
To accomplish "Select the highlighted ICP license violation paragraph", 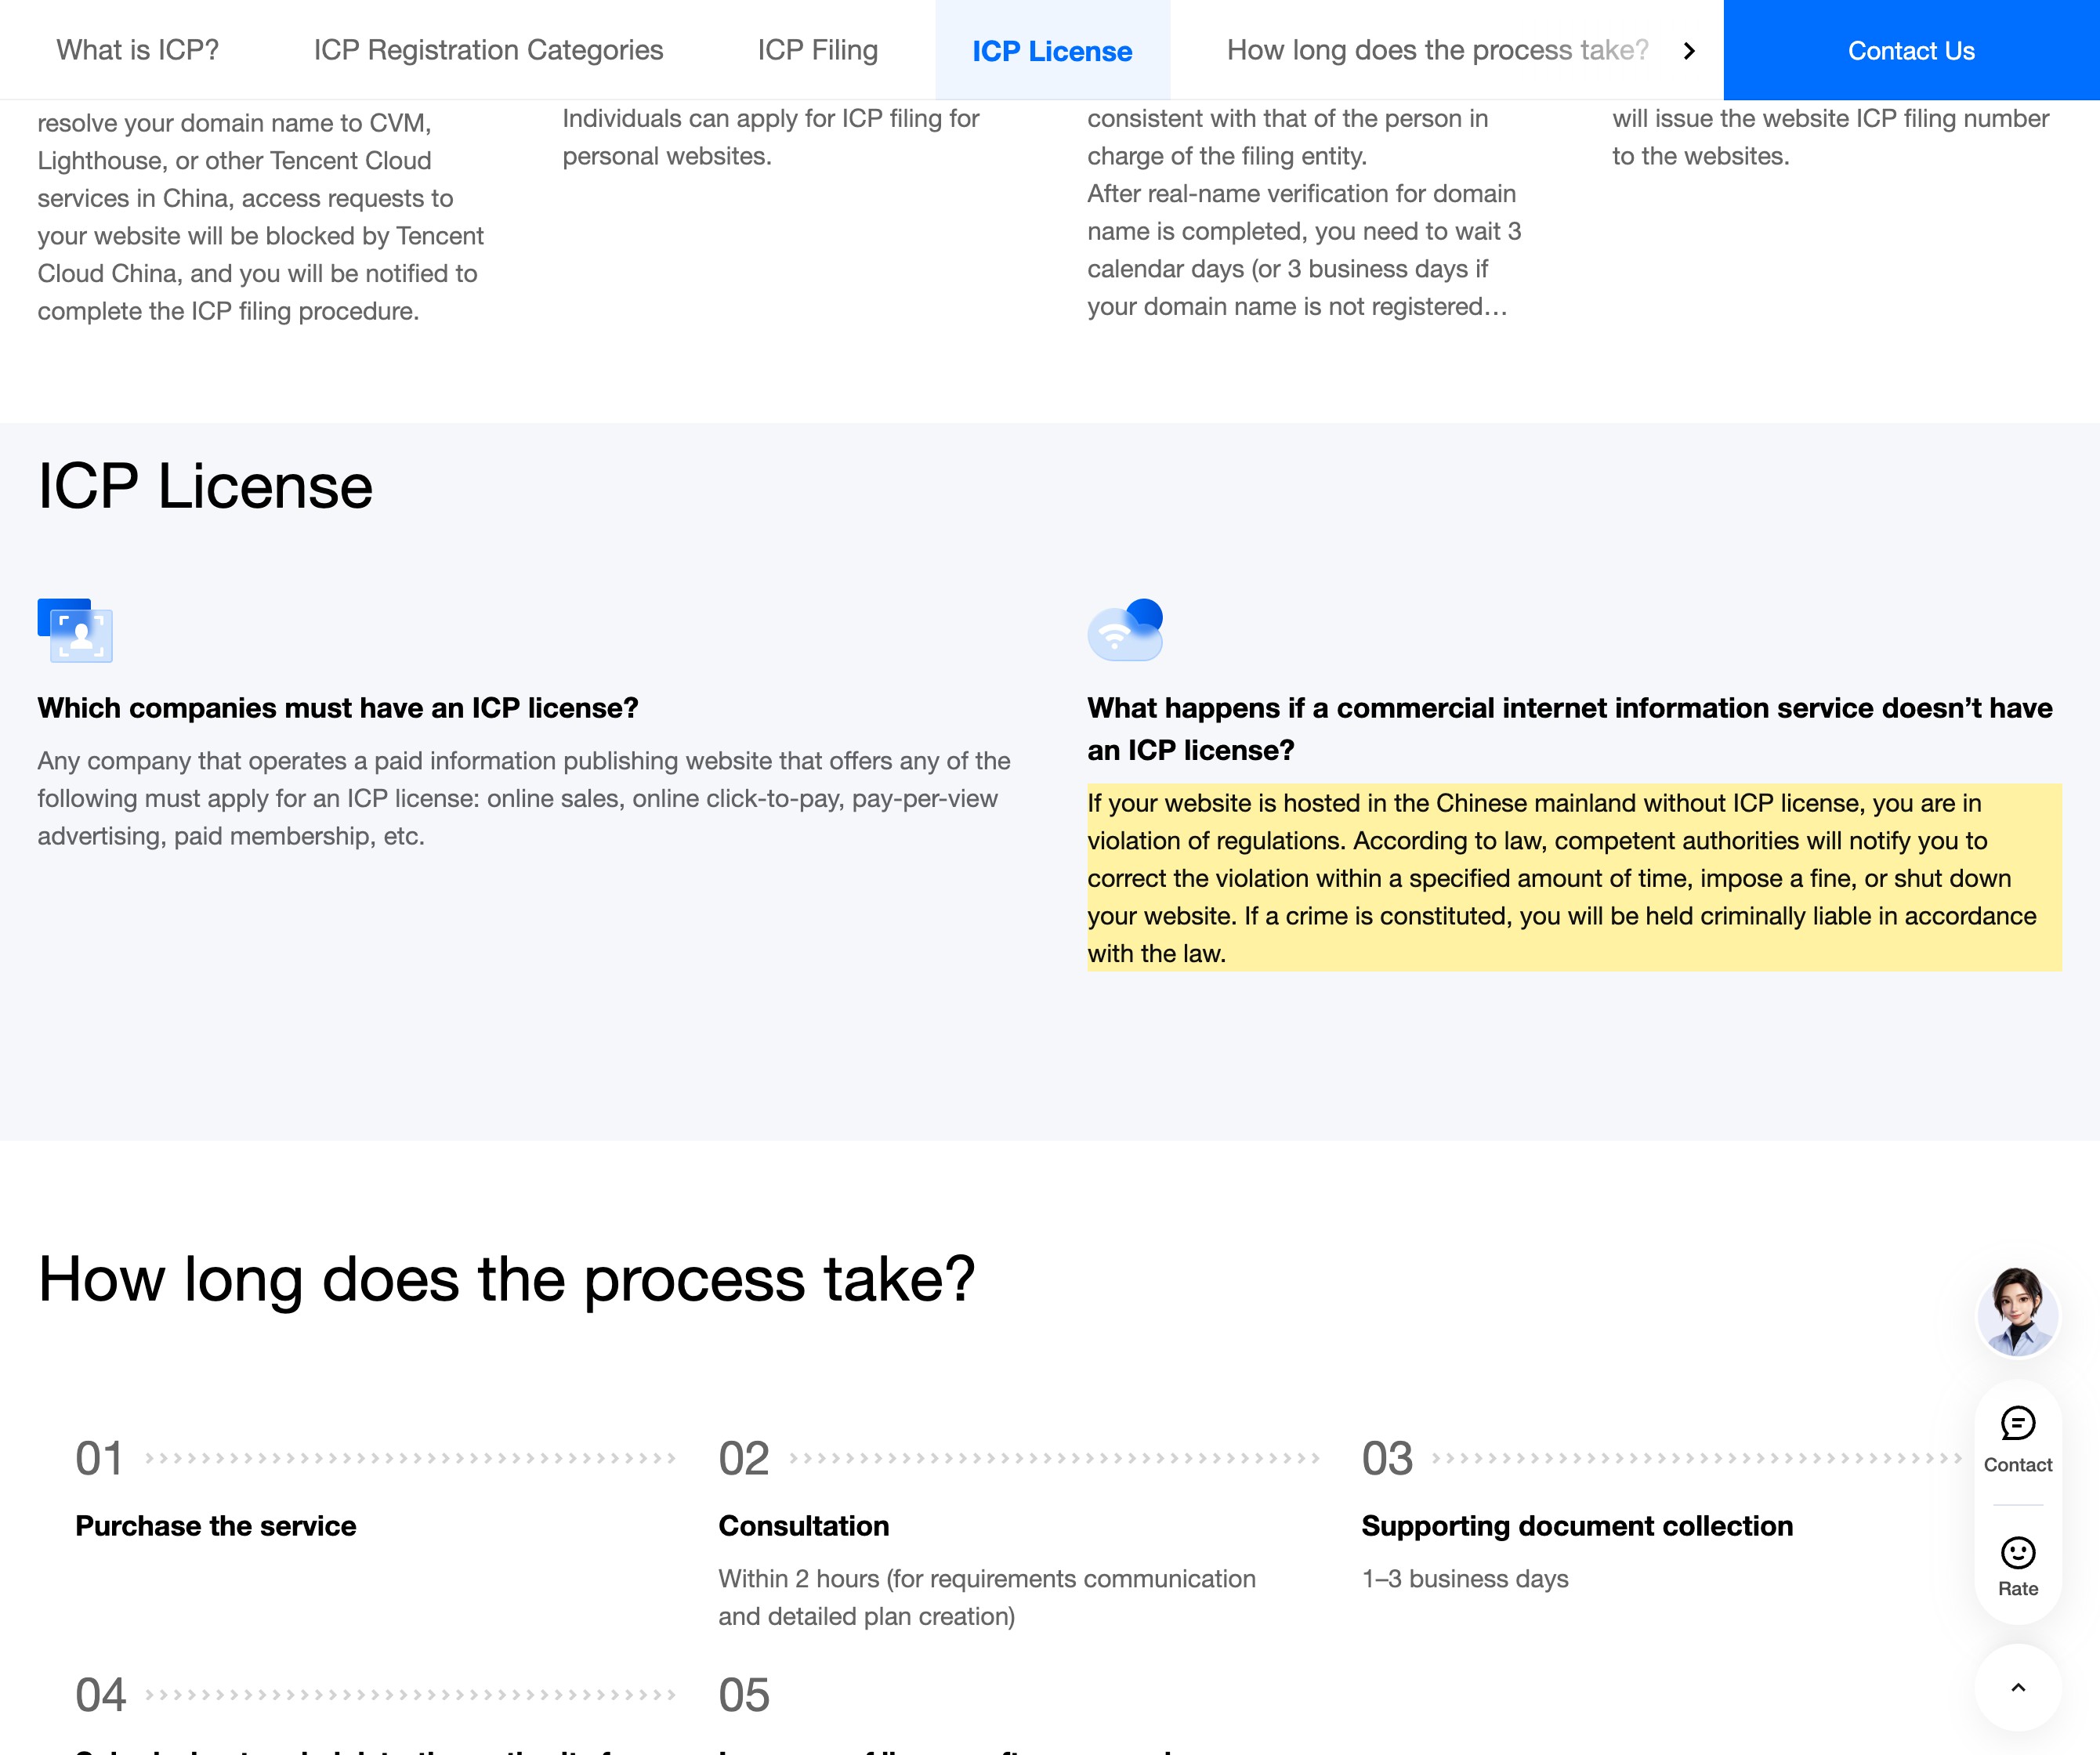I will (x=1574, y=877).
